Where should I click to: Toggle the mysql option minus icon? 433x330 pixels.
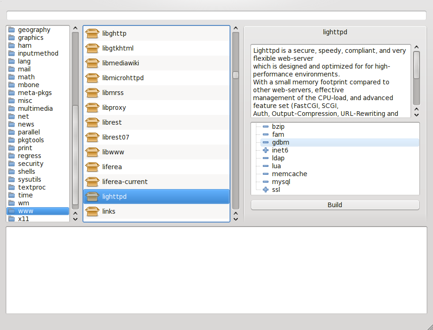coord(266,182)
